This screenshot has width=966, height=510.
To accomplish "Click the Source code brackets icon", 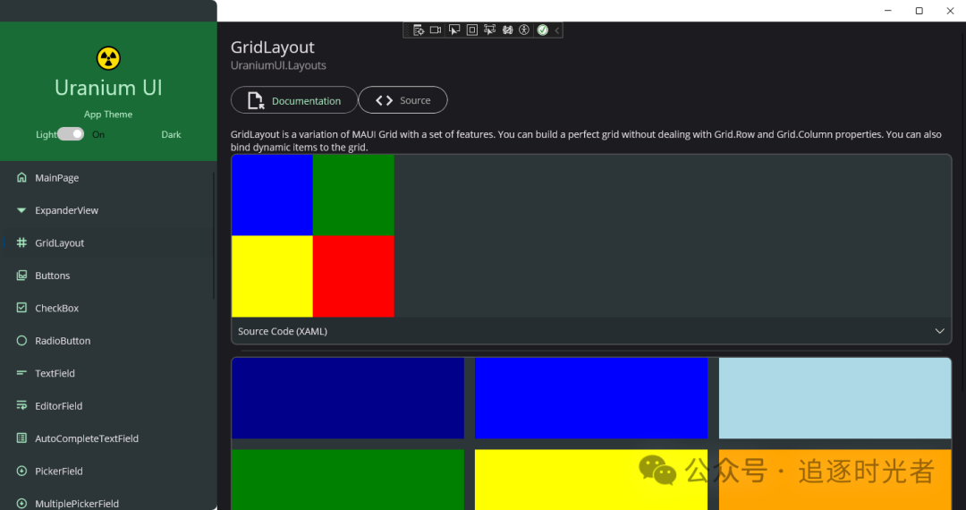I will (x=385, y=100).
